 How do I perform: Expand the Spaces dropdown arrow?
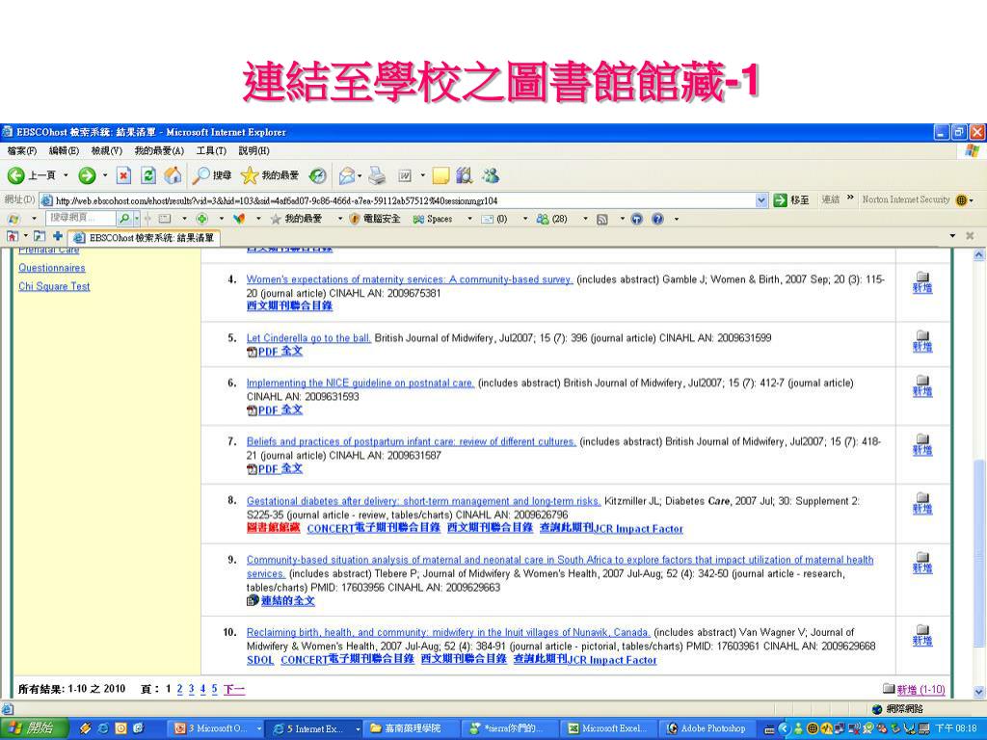click(469, 219)
